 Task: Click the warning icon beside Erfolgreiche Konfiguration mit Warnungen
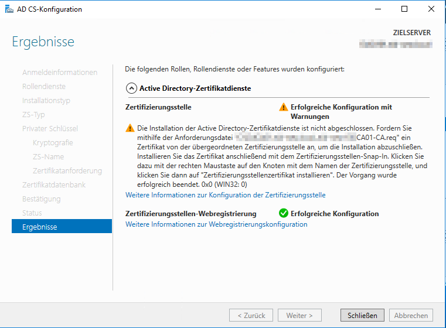click(283, 107)
